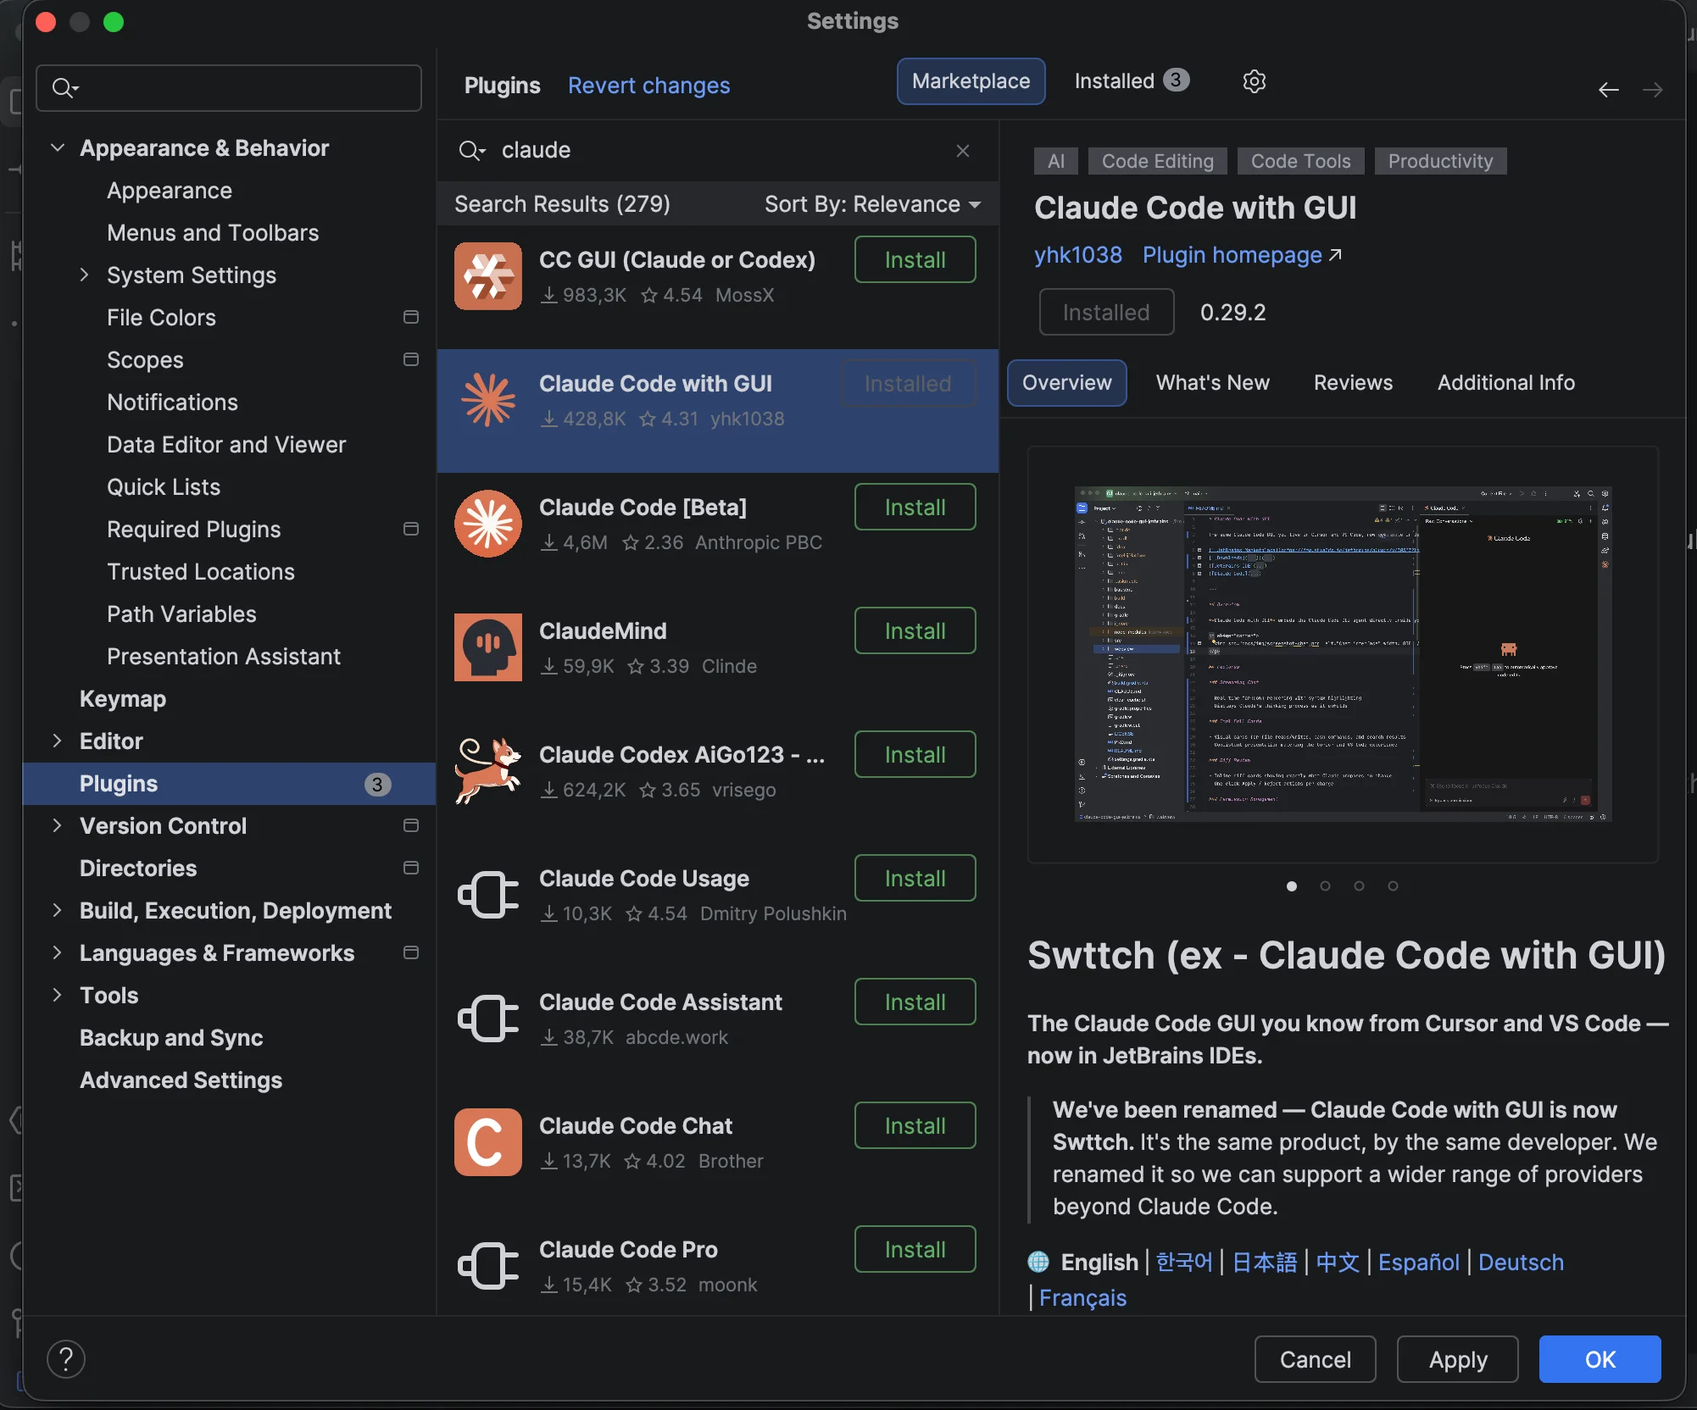Install the Claude Code [Beta] plugin

[x=915, y=507]
